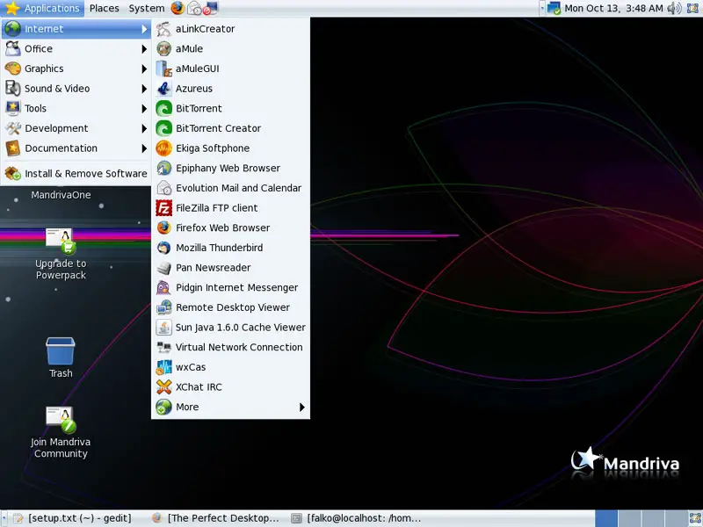
Task: Switch to the second workspace in the pager
Action: [629, 518]
